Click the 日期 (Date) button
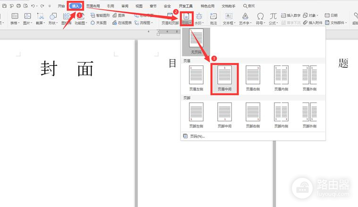358x207 pixels. [x=331, y=15]
